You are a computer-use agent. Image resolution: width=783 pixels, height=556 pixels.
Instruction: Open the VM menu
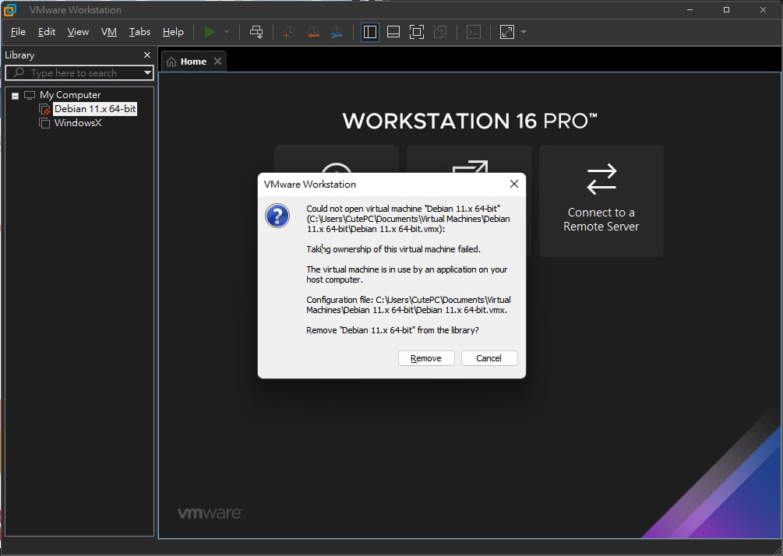pyautogui.click(x=109, y=32)
